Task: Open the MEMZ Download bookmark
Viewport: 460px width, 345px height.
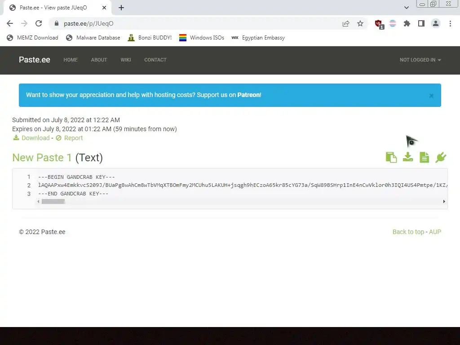Action: pos(32,38)
